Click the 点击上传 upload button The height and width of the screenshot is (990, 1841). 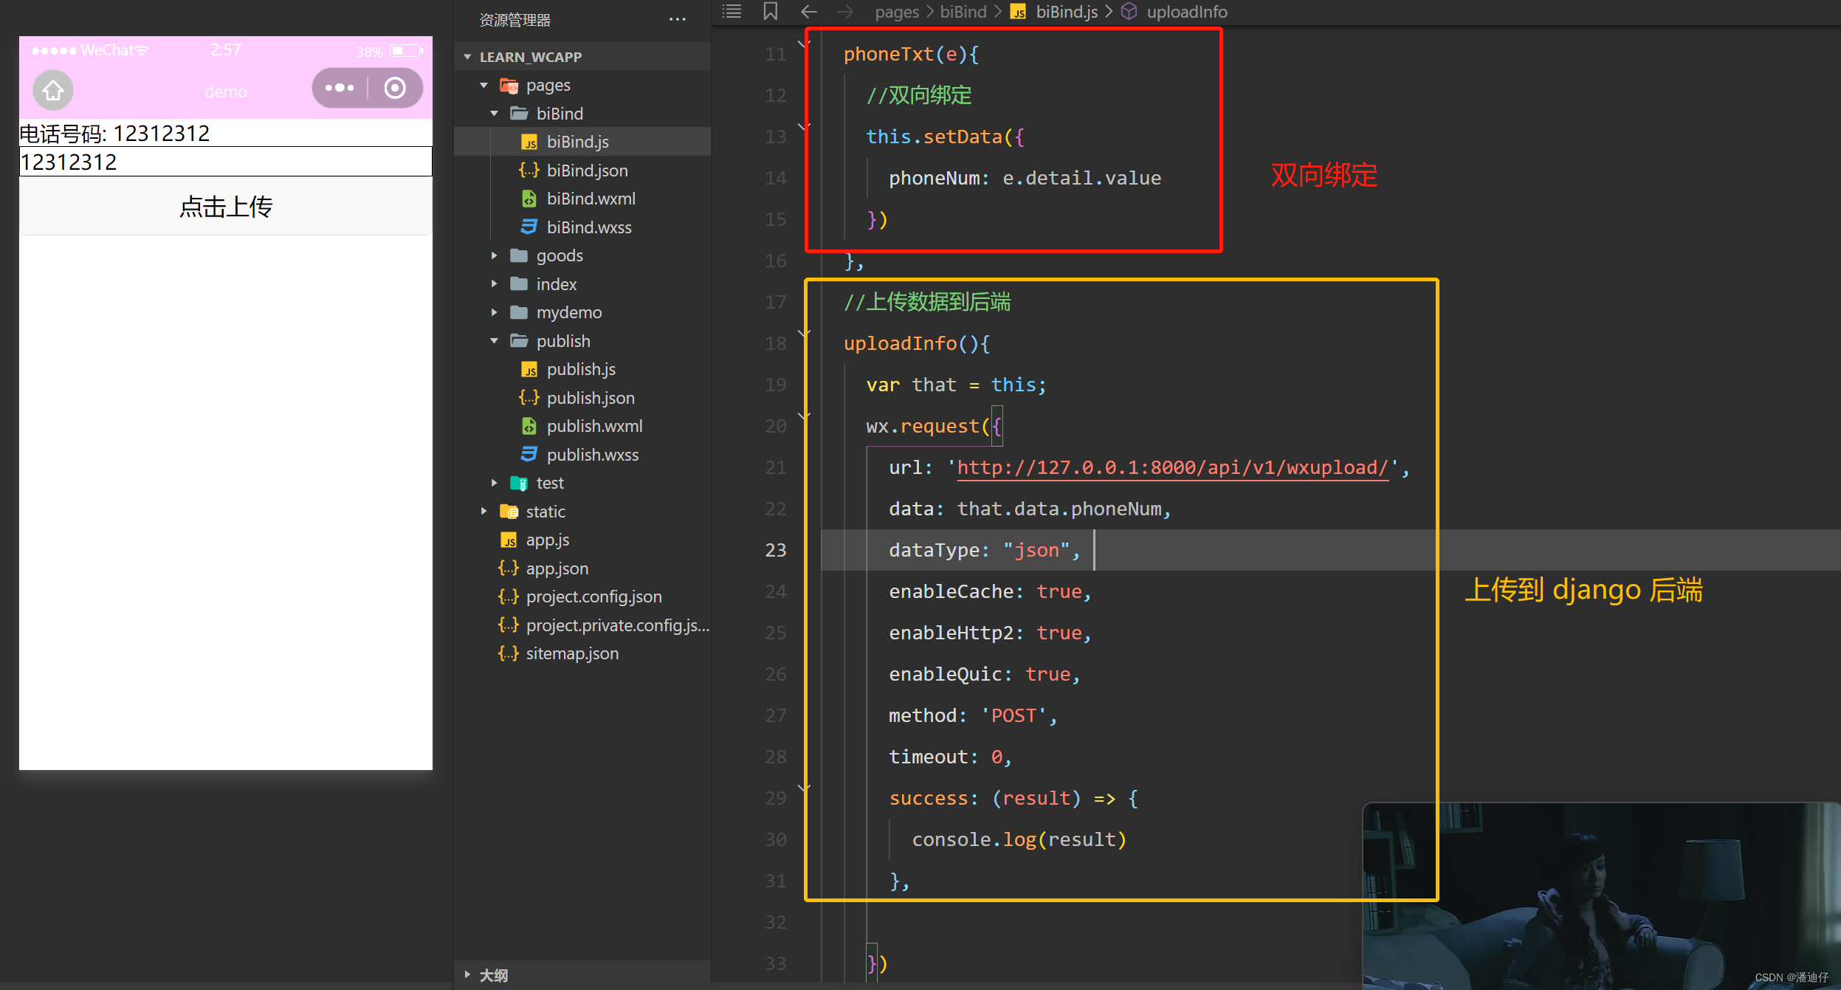pos(226,207)
